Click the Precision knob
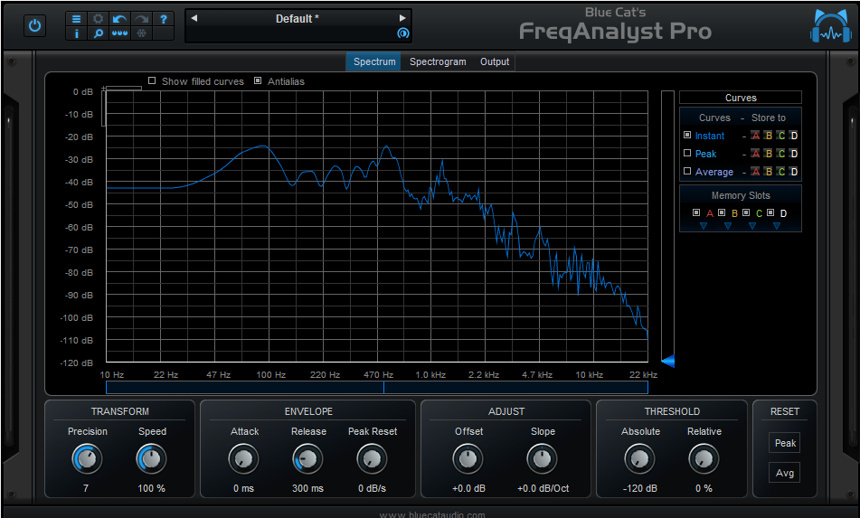The width and height of the screenshot is (860, 518). point(87,459)
